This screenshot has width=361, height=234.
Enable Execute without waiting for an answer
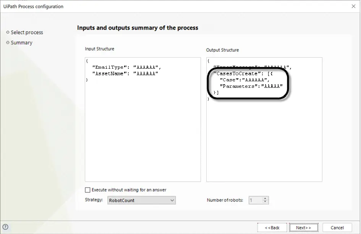(87, 190)
